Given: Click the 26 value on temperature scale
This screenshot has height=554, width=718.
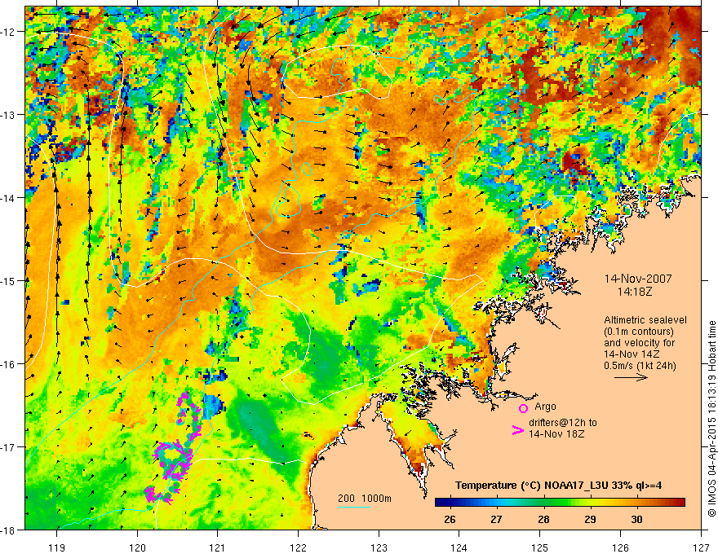Looking at the screenshot, I should point(450,519).
